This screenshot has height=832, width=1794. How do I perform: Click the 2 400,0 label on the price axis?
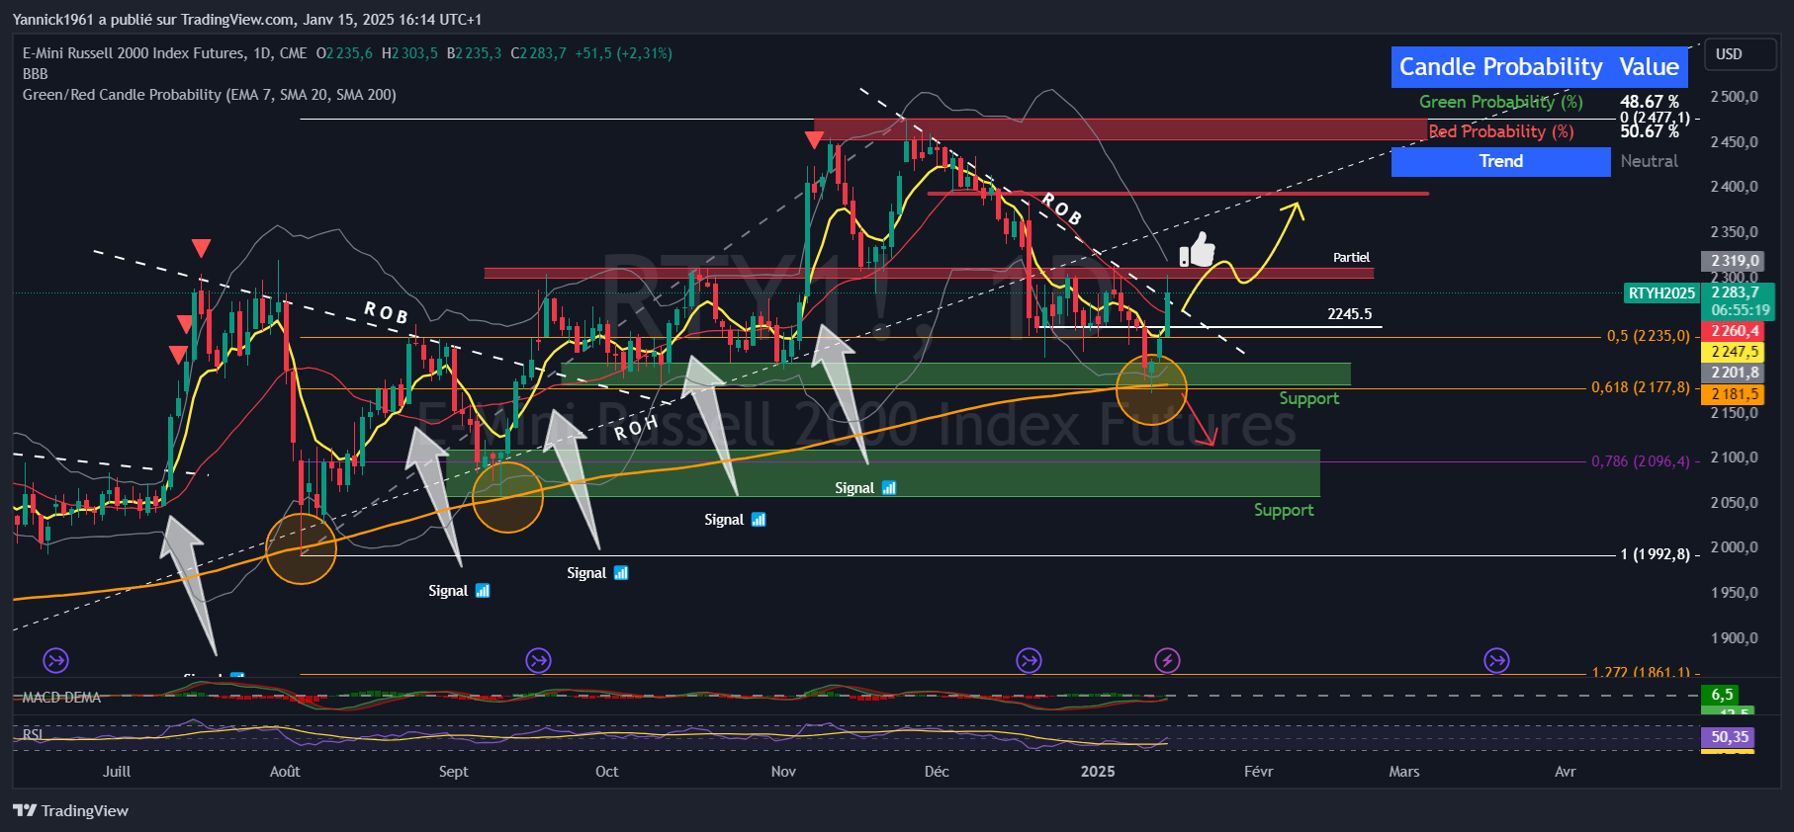point(1735,187)
